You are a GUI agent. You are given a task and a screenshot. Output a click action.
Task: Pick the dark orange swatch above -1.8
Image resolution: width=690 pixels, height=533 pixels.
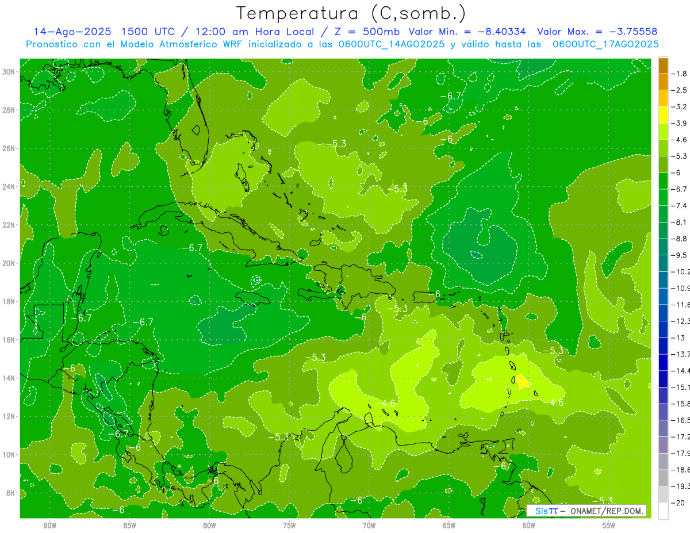[x=663, y=66]
